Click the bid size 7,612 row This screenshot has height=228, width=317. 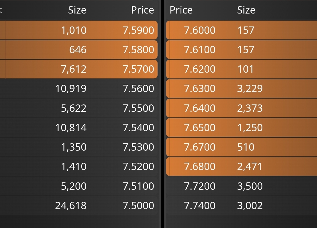click(79, 69)
